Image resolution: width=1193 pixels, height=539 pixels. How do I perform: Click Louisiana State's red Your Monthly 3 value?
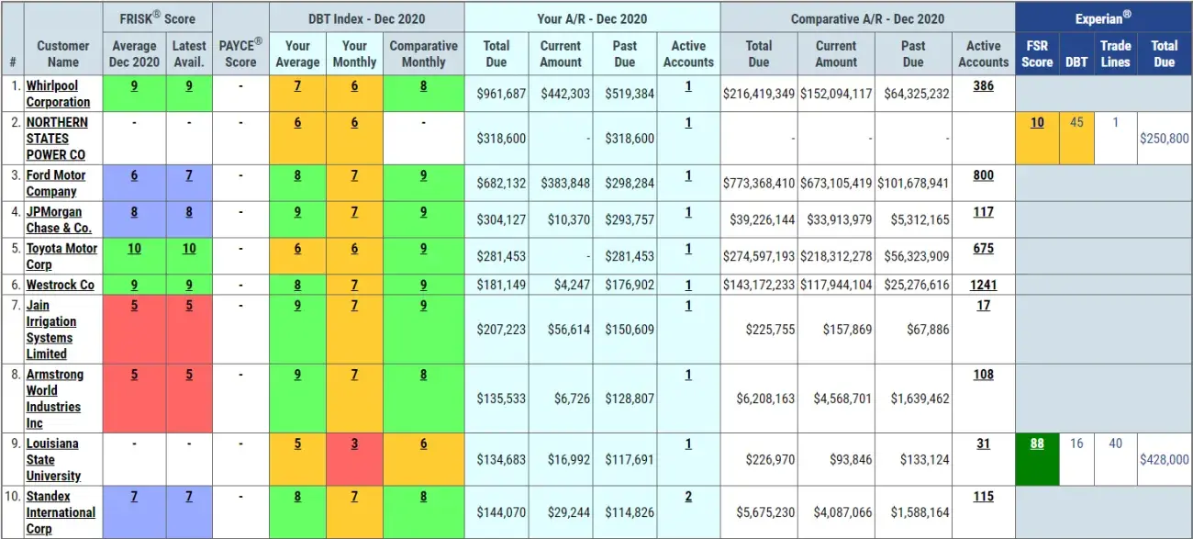pyautogui.click(x=354, y=444)
